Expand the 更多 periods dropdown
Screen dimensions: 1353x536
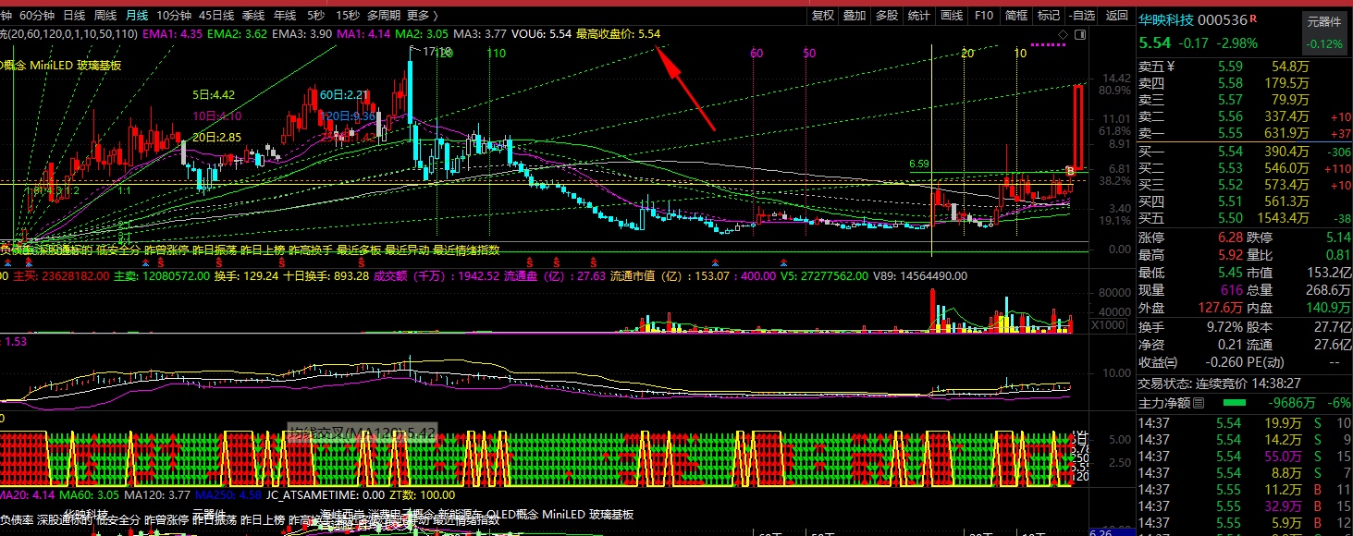pos(423,15)
